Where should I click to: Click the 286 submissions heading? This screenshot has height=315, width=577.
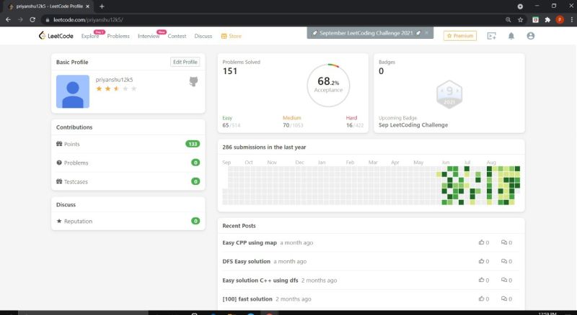(x=264, y=147)
